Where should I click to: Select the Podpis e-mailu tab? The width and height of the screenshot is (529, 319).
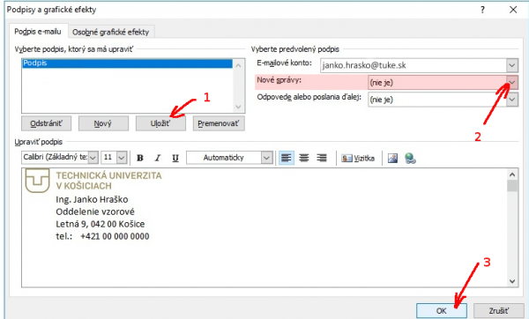[x=38, y=32]
